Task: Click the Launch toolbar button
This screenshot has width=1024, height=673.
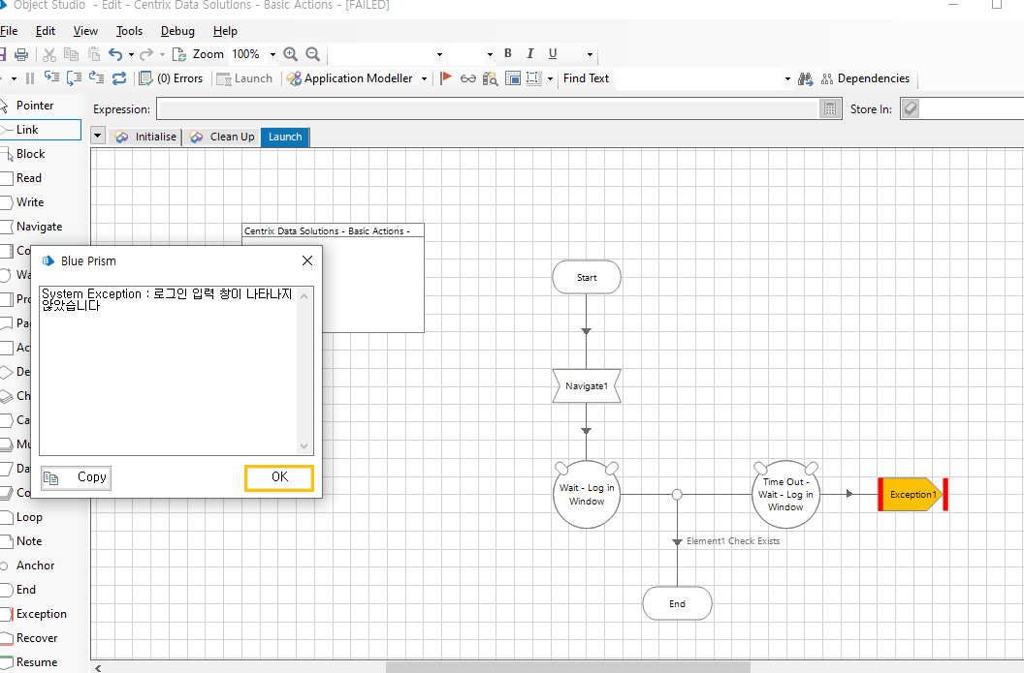Action: click(244, 78)
